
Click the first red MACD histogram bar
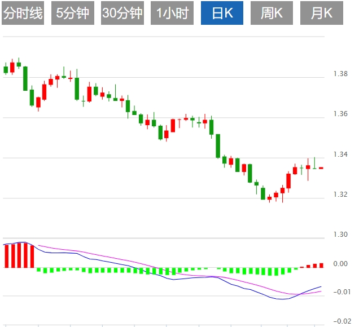coord(6,256)
